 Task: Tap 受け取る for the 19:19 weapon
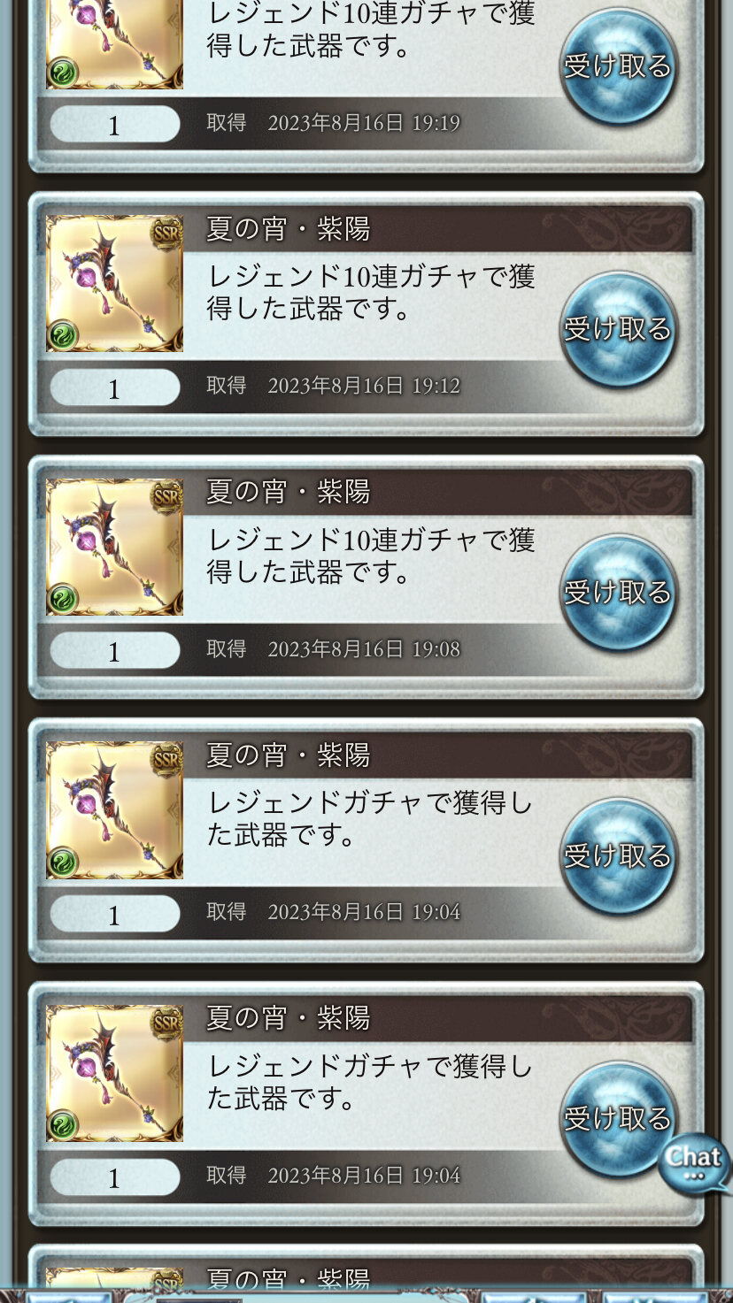click(x=619, y=66)
